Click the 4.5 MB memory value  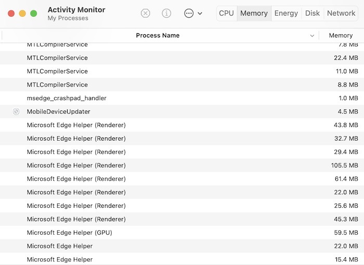coord(348,111)
